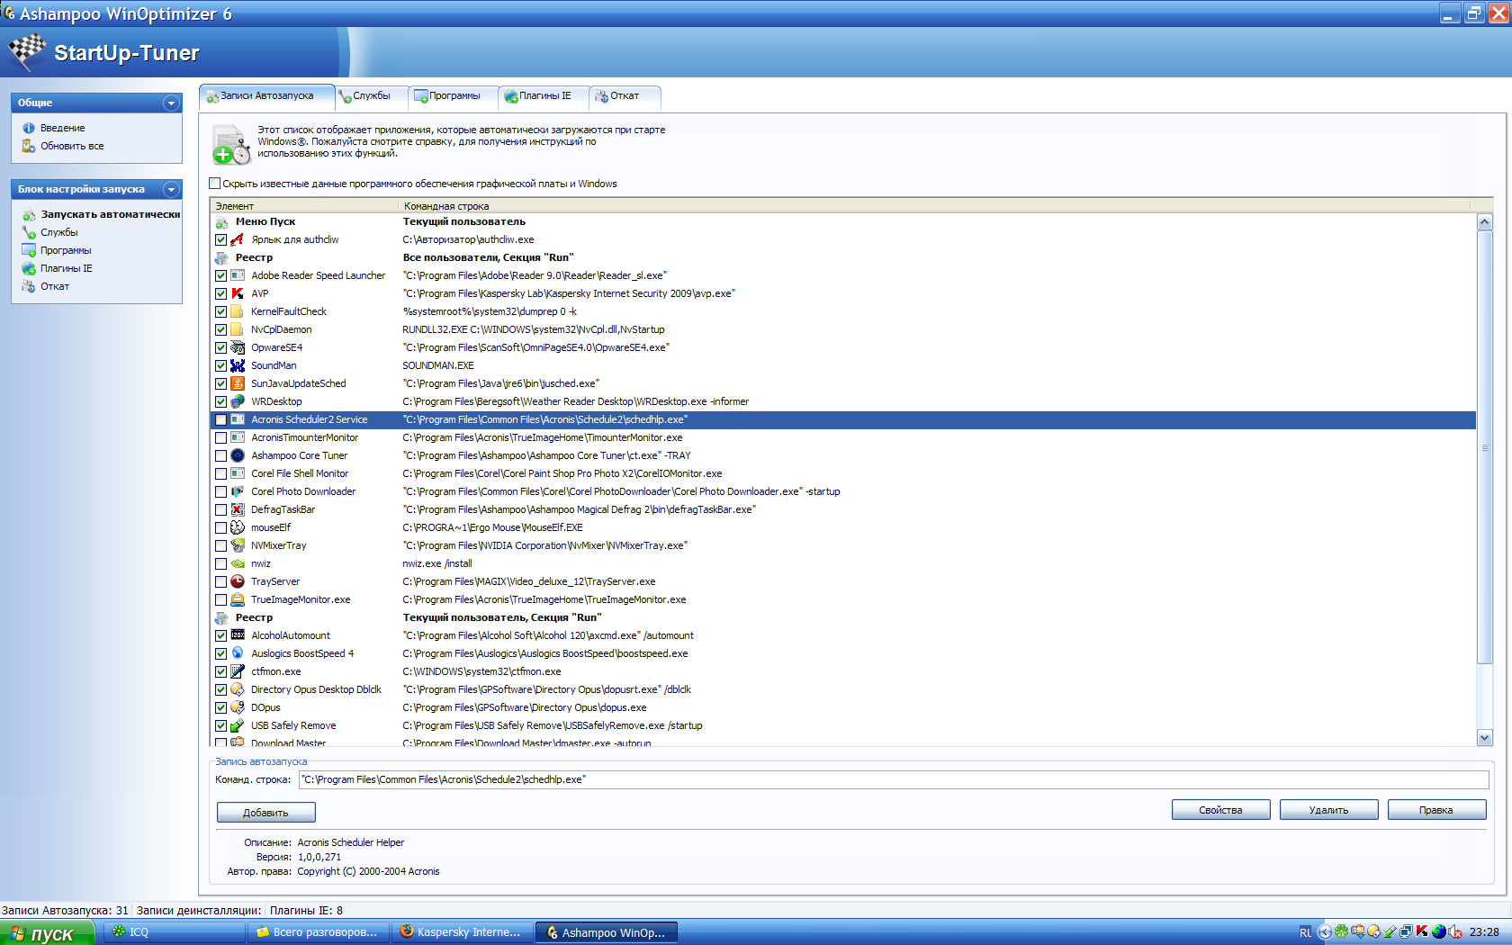Click the mouseElf entry icon
This screenshot has height=945, width=1512.
pos(238,527)
